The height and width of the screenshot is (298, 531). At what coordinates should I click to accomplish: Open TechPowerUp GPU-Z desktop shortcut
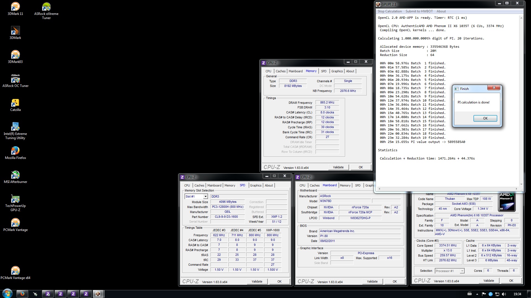(15, 203)
